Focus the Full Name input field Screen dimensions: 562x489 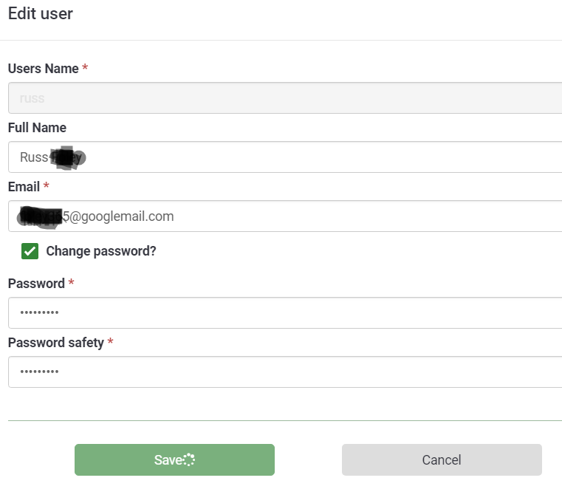pyautogui.click(x=295, y=157)
